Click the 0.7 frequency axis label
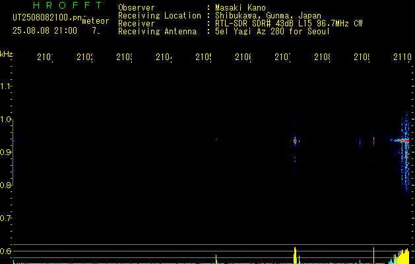 point(5,218)
